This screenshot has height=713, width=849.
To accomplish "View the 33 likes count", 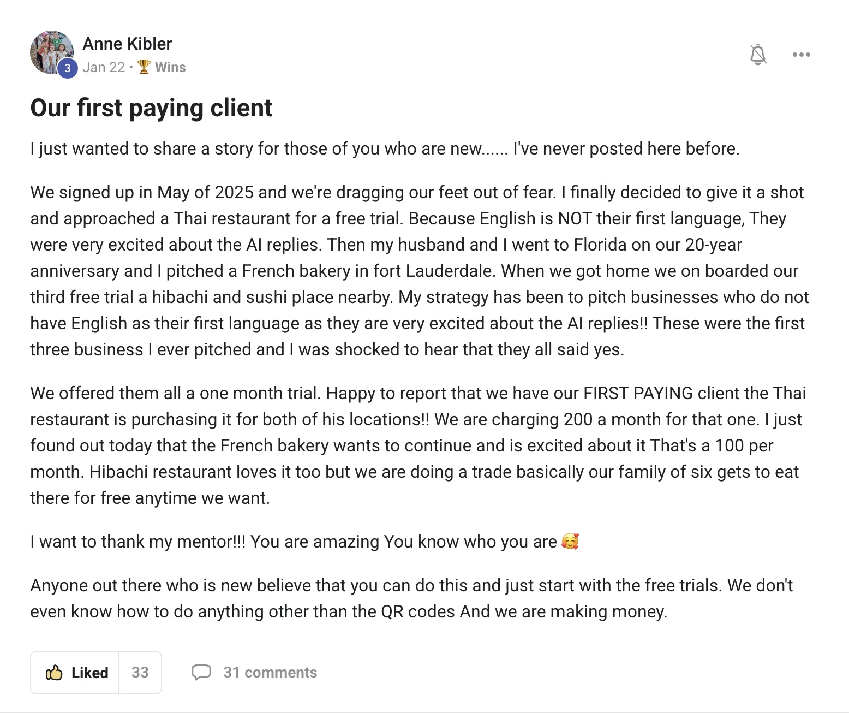I will click(140, 673).
